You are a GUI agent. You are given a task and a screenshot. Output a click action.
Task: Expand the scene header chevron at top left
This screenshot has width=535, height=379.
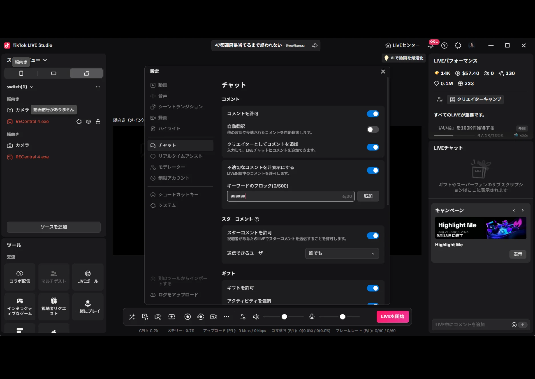click(45, 60)
